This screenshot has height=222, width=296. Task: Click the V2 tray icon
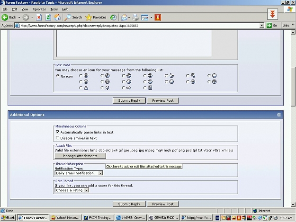(x=265, y=218)
